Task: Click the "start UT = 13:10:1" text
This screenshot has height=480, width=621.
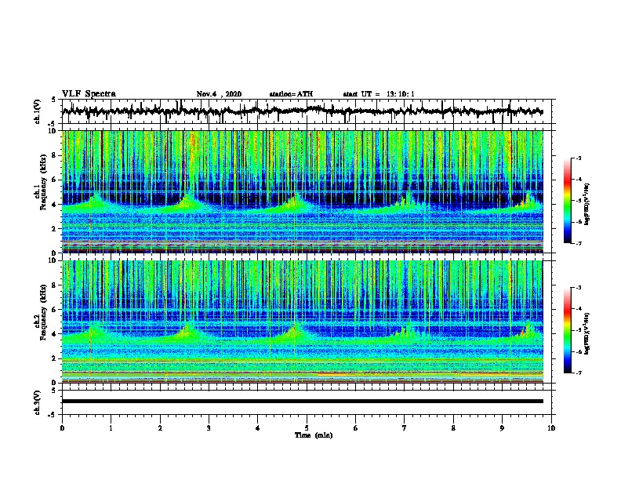Action: click(379, 94)
